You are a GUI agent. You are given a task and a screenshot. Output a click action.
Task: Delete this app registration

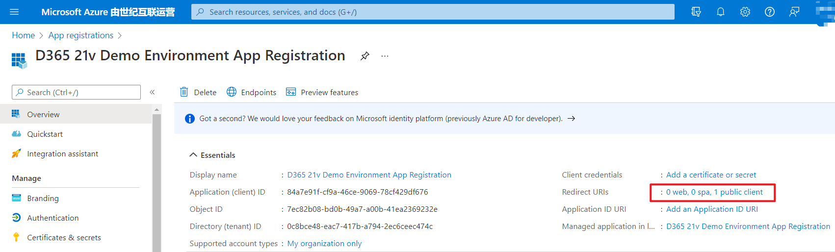tap(198, 92)
